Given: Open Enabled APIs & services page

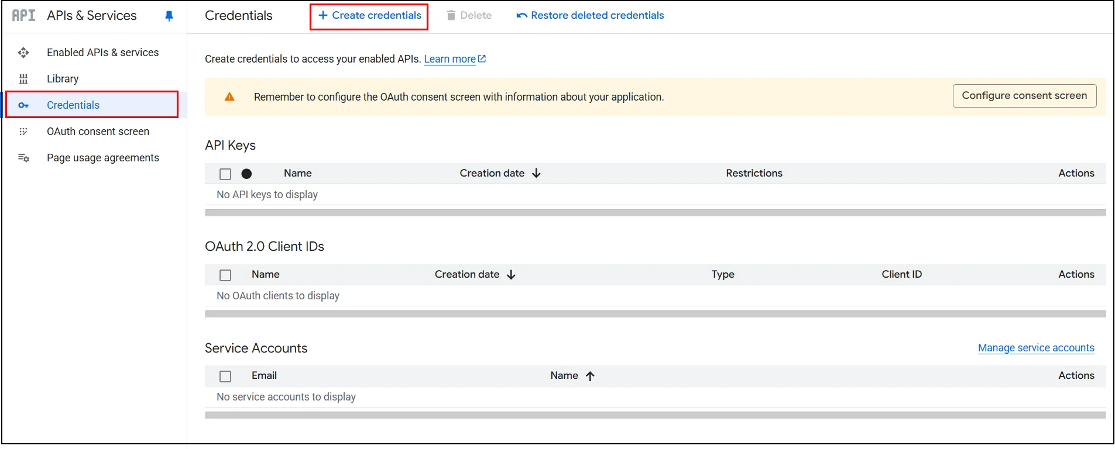Looking at the screenshot, I should tap(102, 53).
